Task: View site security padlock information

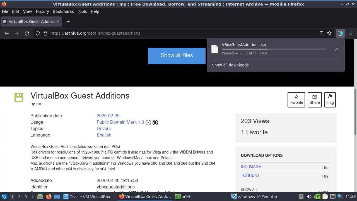Action: (x=45, y=33)
